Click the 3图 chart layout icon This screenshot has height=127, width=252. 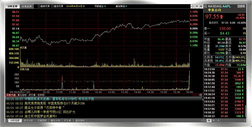pos(200,95)
